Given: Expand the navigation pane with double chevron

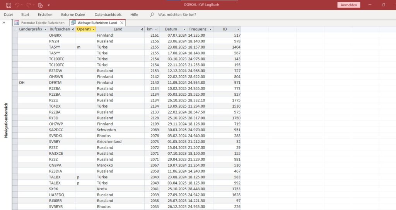Looking at the screenshot, I should [4, 23].
